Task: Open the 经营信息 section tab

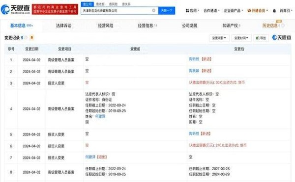Action: 147,26
